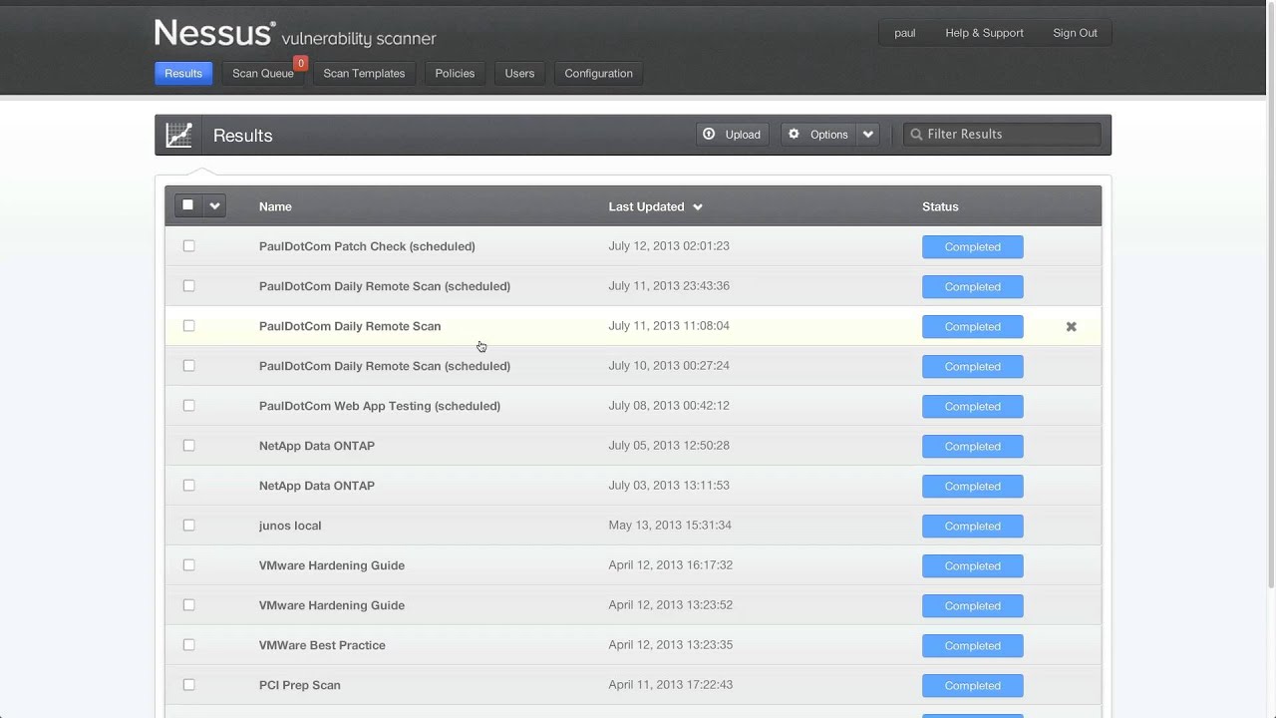
Task: Check the PaulDotCom Patch Check (scheduled) row
Action: pyautogui.click(x=188, y=245)
